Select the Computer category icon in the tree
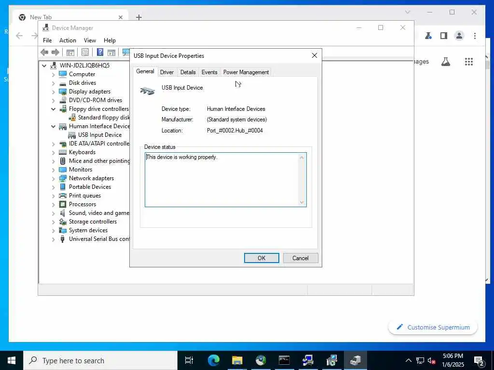494x370 pixels. coord(63,74)
